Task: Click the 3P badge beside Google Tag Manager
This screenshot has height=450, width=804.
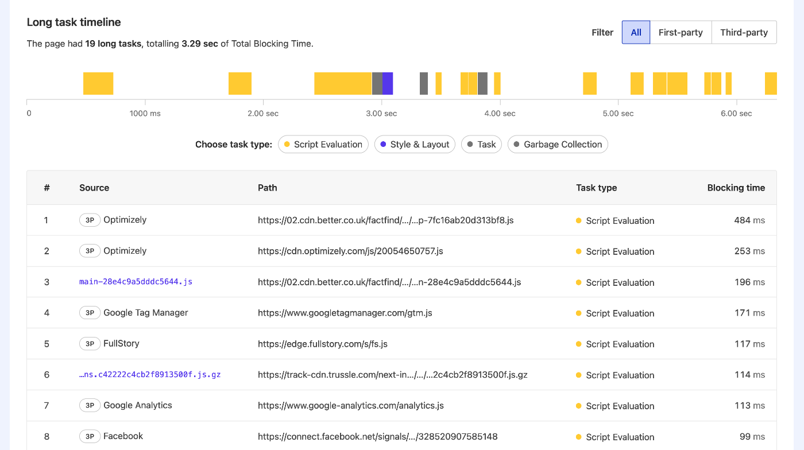Action: (90, 312)
